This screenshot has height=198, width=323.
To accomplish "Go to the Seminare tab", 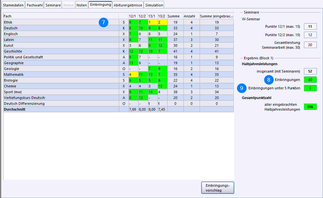I will tap(53, 5).
